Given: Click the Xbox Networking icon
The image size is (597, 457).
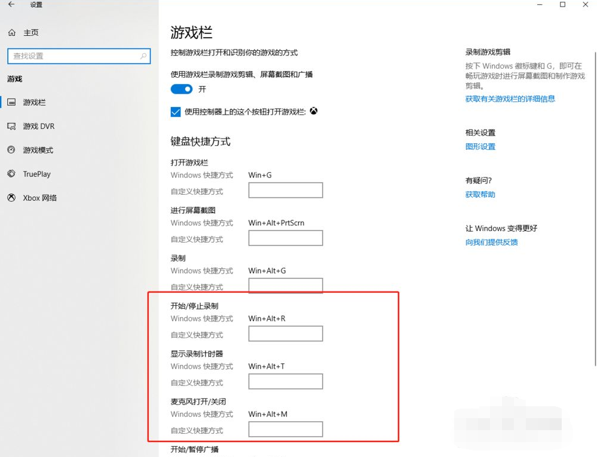Looking at the screenshot, I should (x=11, y=198).
